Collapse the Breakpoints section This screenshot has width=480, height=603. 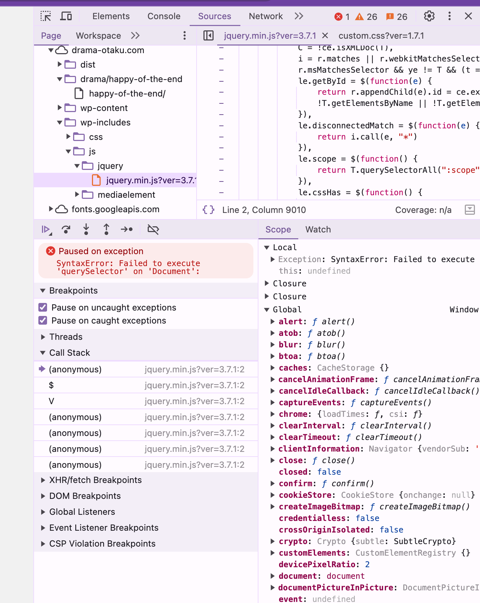point(43,291)
